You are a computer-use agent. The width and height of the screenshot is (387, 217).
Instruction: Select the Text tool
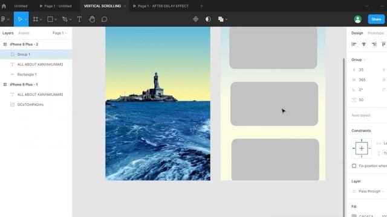click(79, 19)
